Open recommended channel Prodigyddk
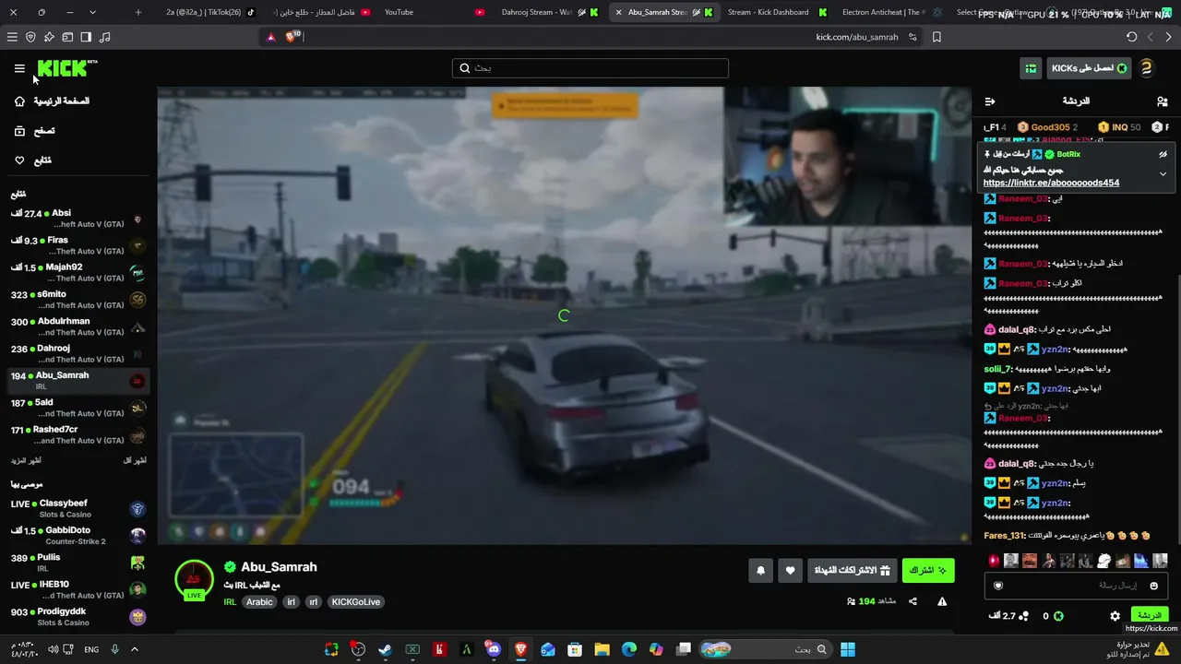 [78, 617]
